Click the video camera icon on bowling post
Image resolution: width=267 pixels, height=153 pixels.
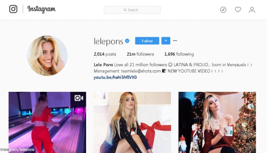point(79,98)
